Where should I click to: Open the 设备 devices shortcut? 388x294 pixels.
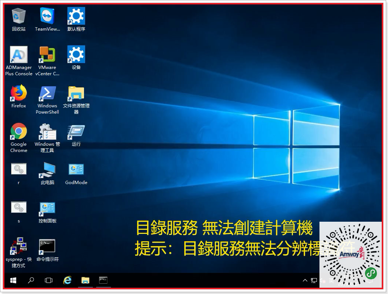pyautogui.click(x=76, y=58)
